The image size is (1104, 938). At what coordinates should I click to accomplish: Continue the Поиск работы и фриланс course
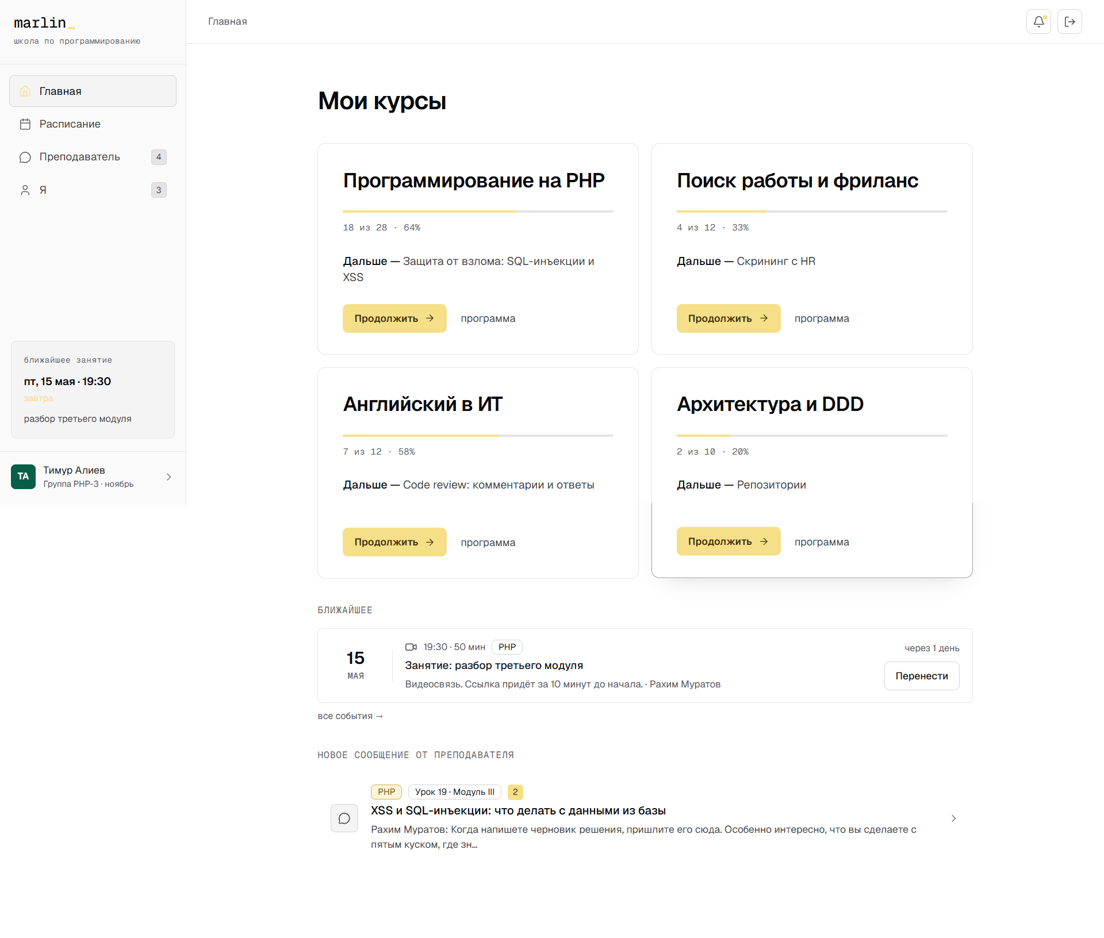tap(729, 318)
